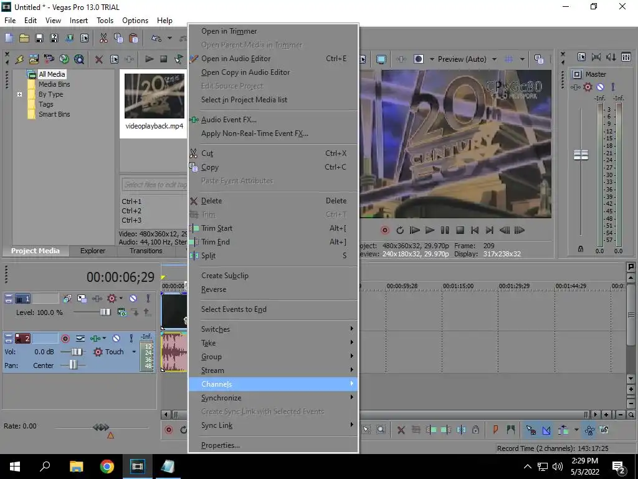This screenshot has width=638, height=479.
Task: Click the scissors Cut toolbar icon
Action: (x=103, y=38)
